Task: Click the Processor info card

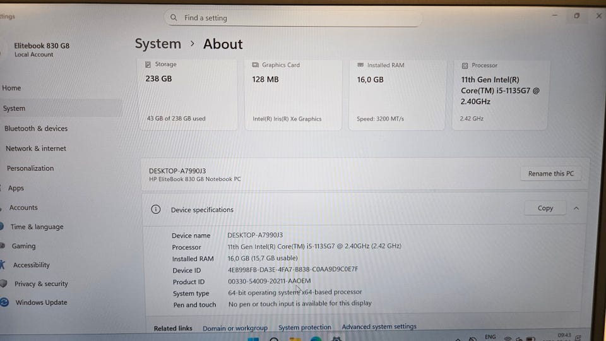Action: click(500, 95)
